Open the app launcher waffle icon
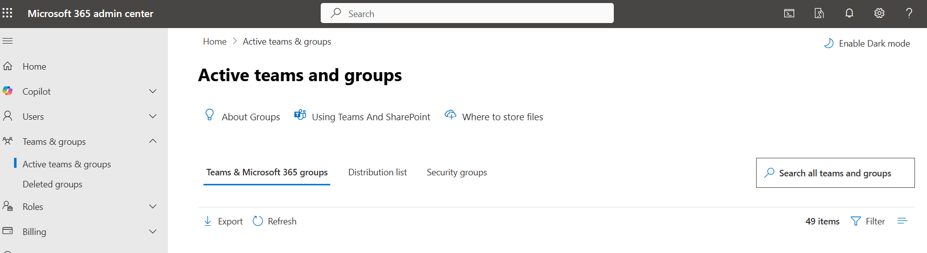 click(x=8, y=13)
